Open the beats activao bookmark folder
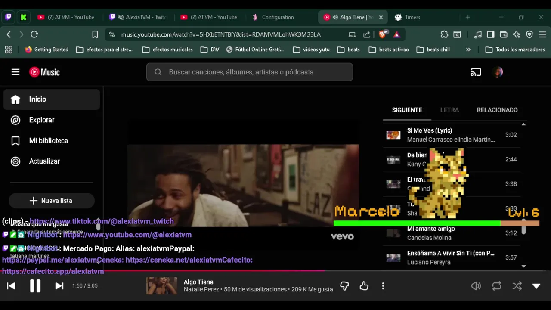The height and width of the screenshot is (310, 551). click(x=389, y=50)
